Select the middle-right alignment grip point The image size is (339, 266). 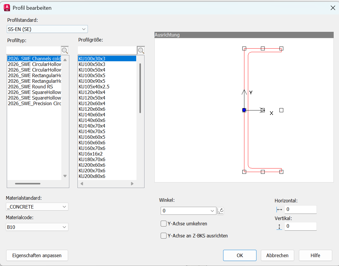[x=281, y=110]
